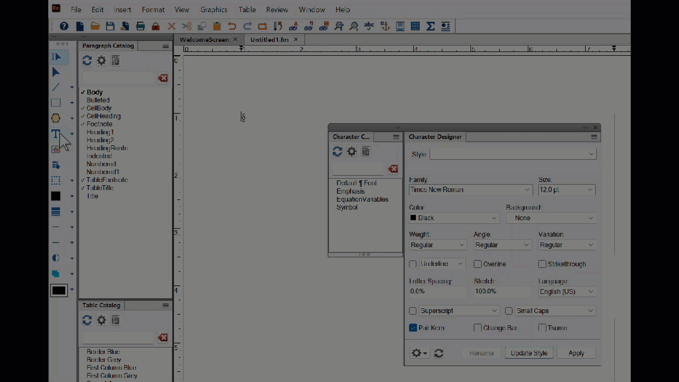
Task: Select the Select Object arrow tool
Action: point(56,72)
